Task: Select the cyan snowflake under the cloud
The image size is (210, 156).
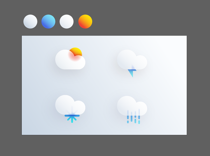Action: click(x=72, y=119)
